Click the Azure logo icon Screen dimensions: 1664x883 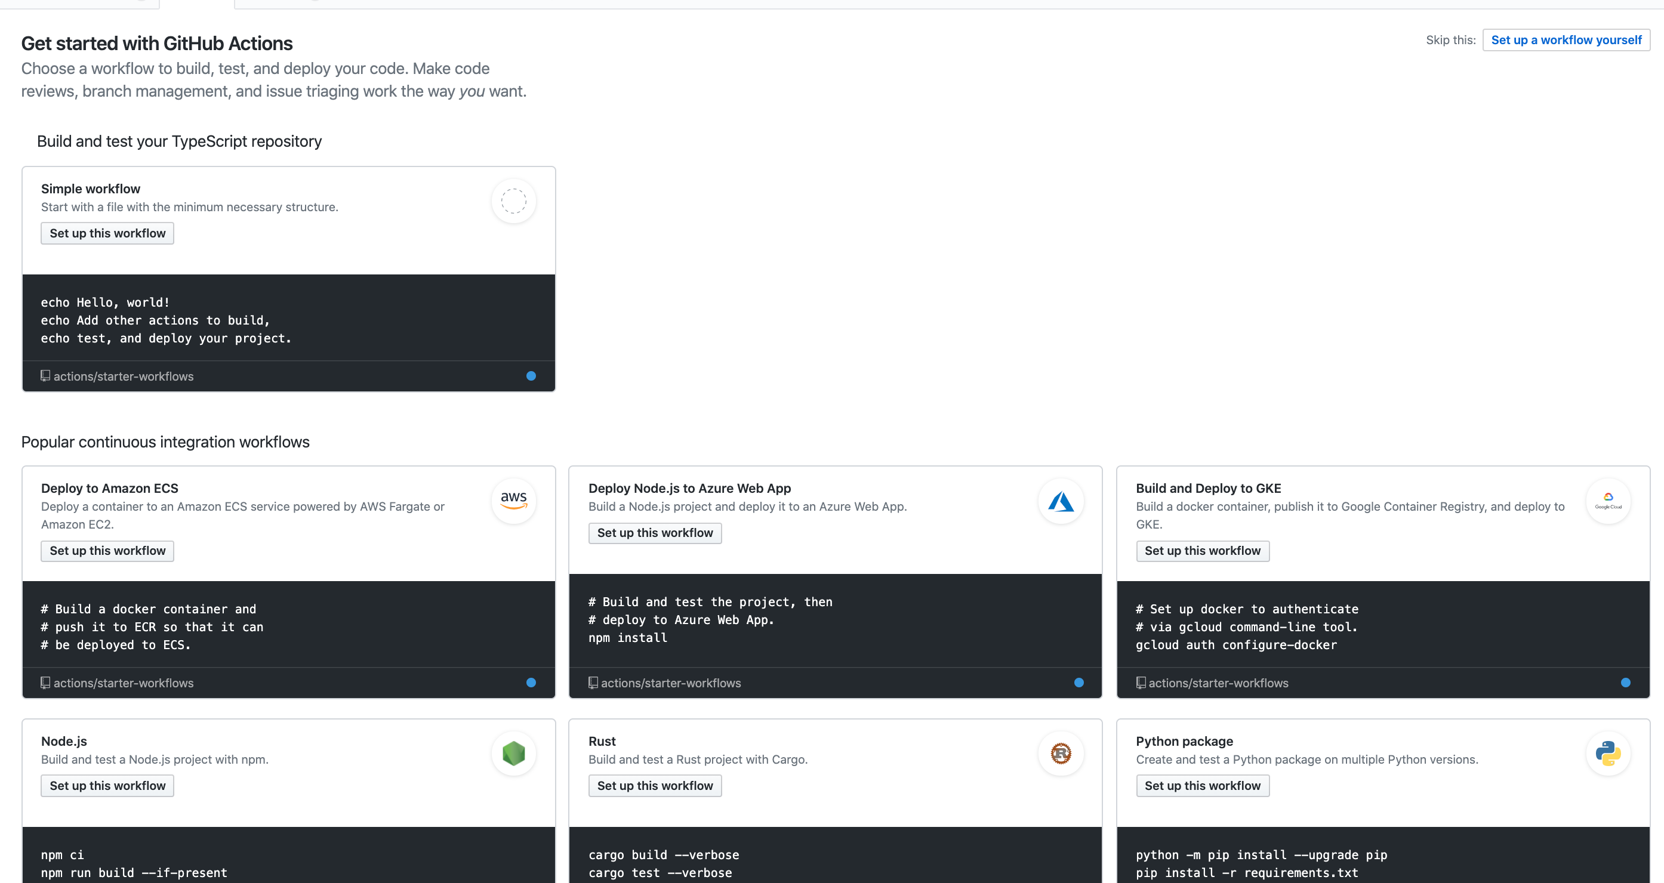point(1061,501)
